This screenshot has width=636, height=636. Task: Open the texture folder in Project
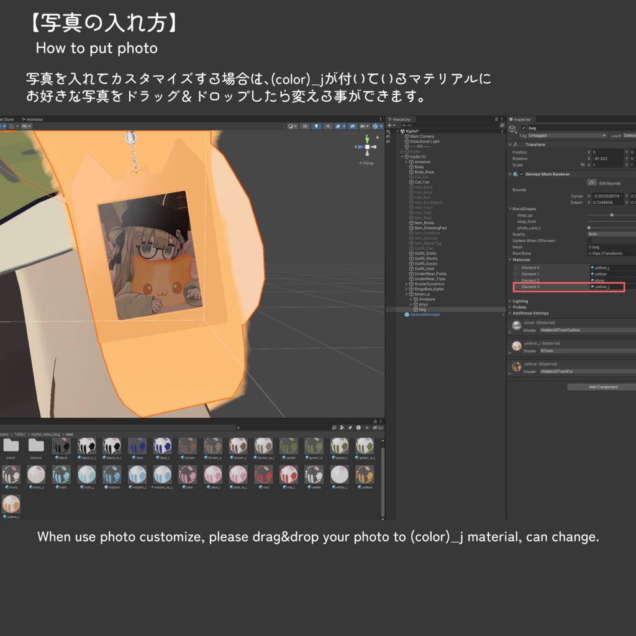click(36, 446)
